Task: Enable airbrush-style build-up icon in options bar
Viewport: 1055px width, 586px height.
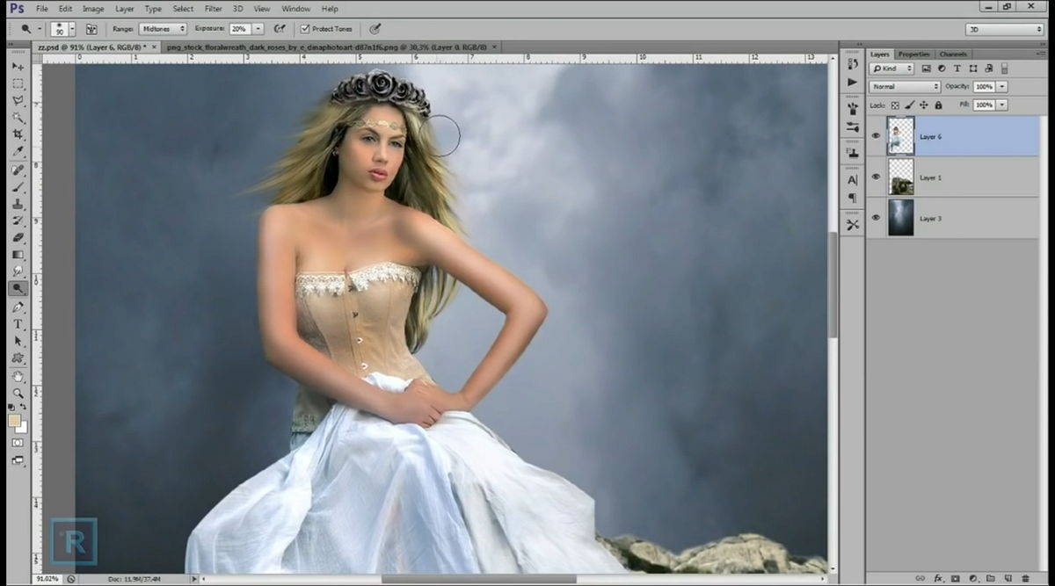Action: click(280, 29)
